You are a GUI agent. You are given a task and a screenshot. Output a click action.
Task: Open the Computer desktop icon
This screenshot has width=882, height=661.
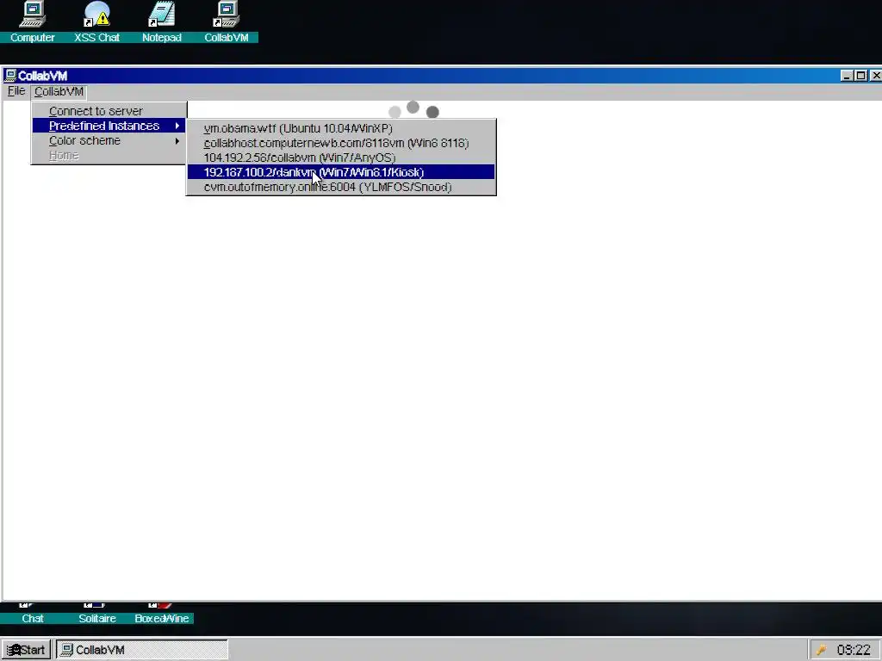[32, 22]
